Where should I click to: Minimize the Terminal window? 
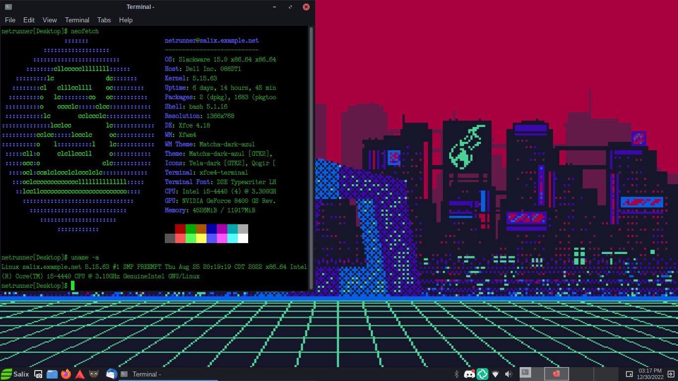274,7
